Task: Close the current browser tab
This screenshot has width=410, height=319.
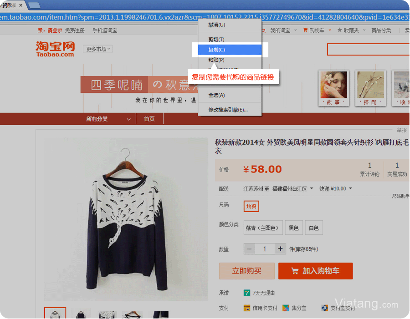Action: tap(21, 5)
